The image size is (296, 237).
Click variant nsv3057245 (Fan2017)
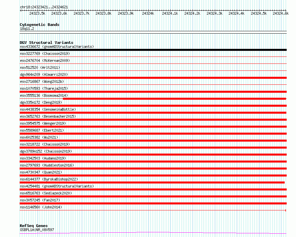click(40, 200)
